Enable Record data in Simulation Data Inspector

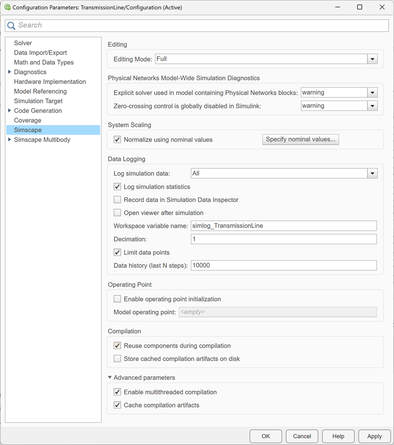tap(117, 199)
